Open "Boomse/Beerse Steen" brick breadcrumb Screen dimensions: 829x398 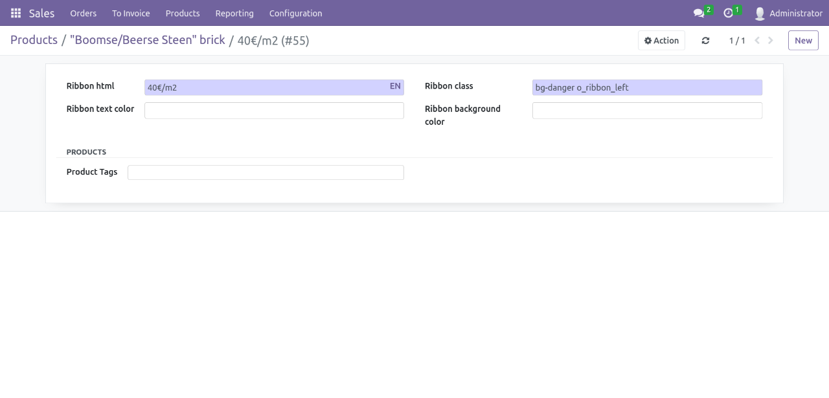pos(148,40)
